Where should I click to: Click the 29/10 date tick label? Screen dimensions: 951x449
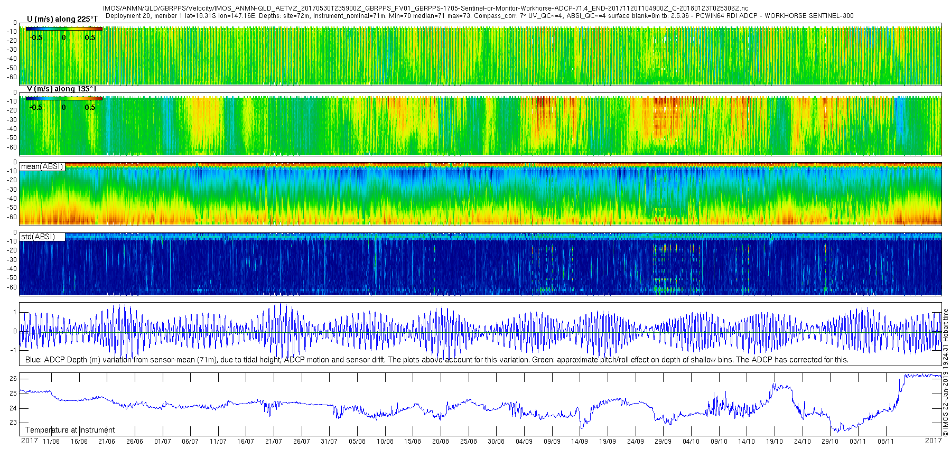[830, 442]
